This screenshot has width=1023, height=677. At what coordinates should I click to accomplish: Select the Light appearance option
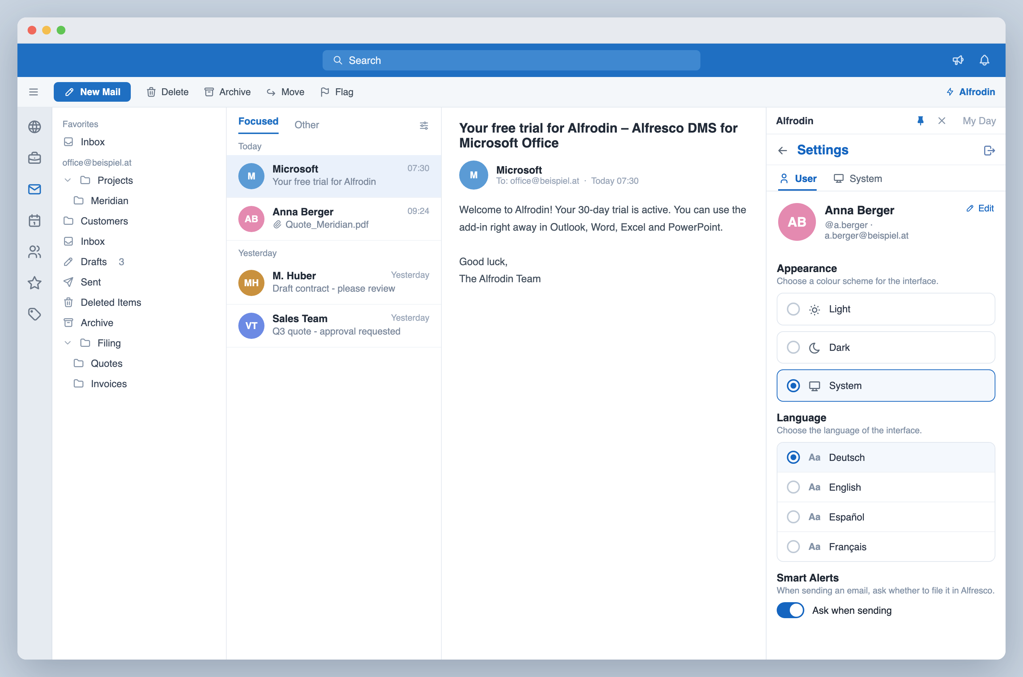pyautogui.click(x=886, y=309)
